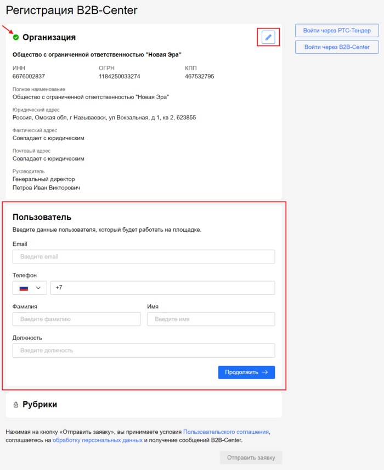
Task: Click the Email input field
Action: (144, 256)
